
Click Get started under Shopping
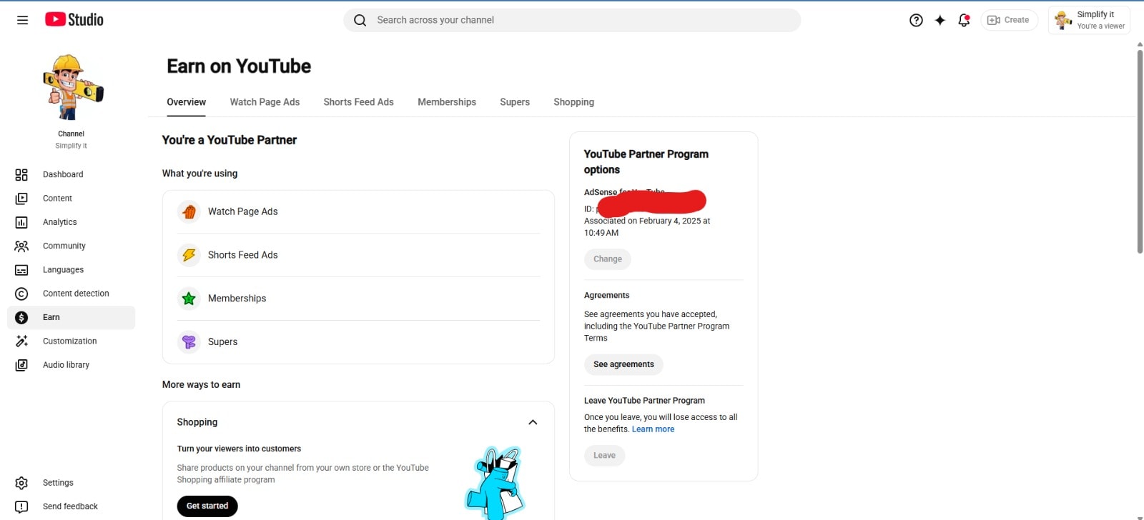tap(207, 506)
